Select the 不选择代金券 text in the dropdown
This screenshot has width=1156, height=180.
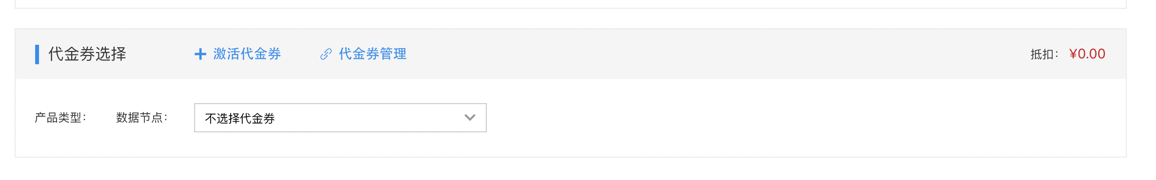tap(240, 118)
